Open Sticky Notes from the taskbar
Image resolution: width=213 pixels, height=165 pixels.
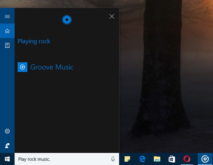127,159
